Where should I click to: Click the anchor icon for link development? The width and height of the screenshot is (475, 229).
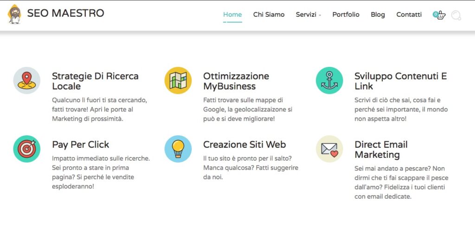pos(329,80)
